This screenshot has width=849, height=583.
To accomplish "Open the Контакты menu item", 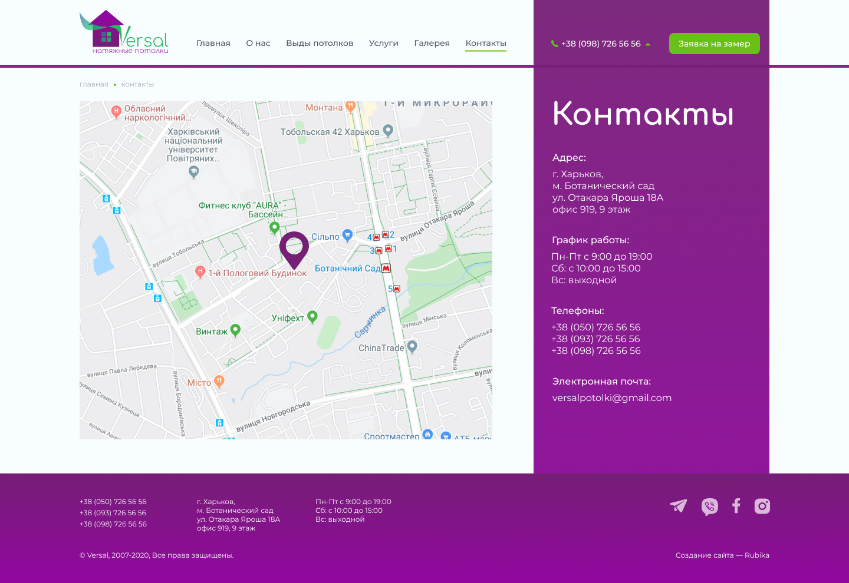I will [486, 43].
